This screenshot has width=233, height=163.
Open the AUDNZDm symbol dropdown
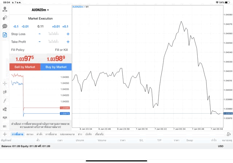[x=40, y=10]
